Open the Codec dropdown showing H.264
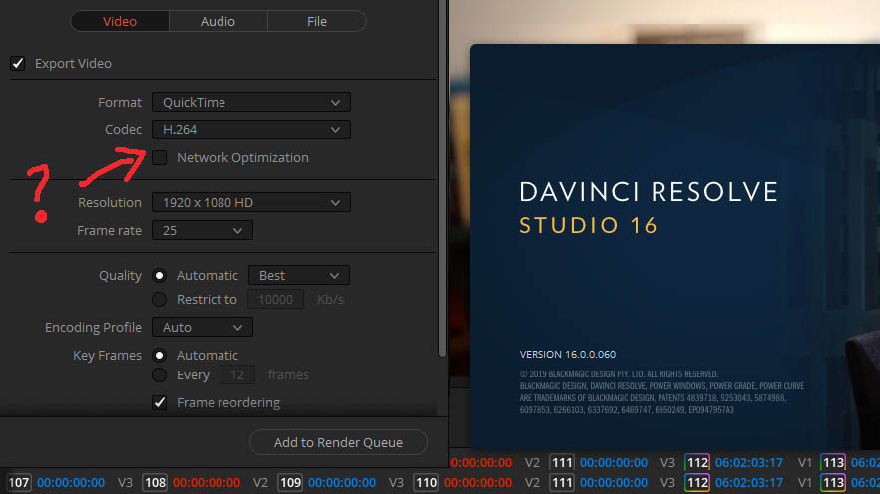 [x=250, y=129]
